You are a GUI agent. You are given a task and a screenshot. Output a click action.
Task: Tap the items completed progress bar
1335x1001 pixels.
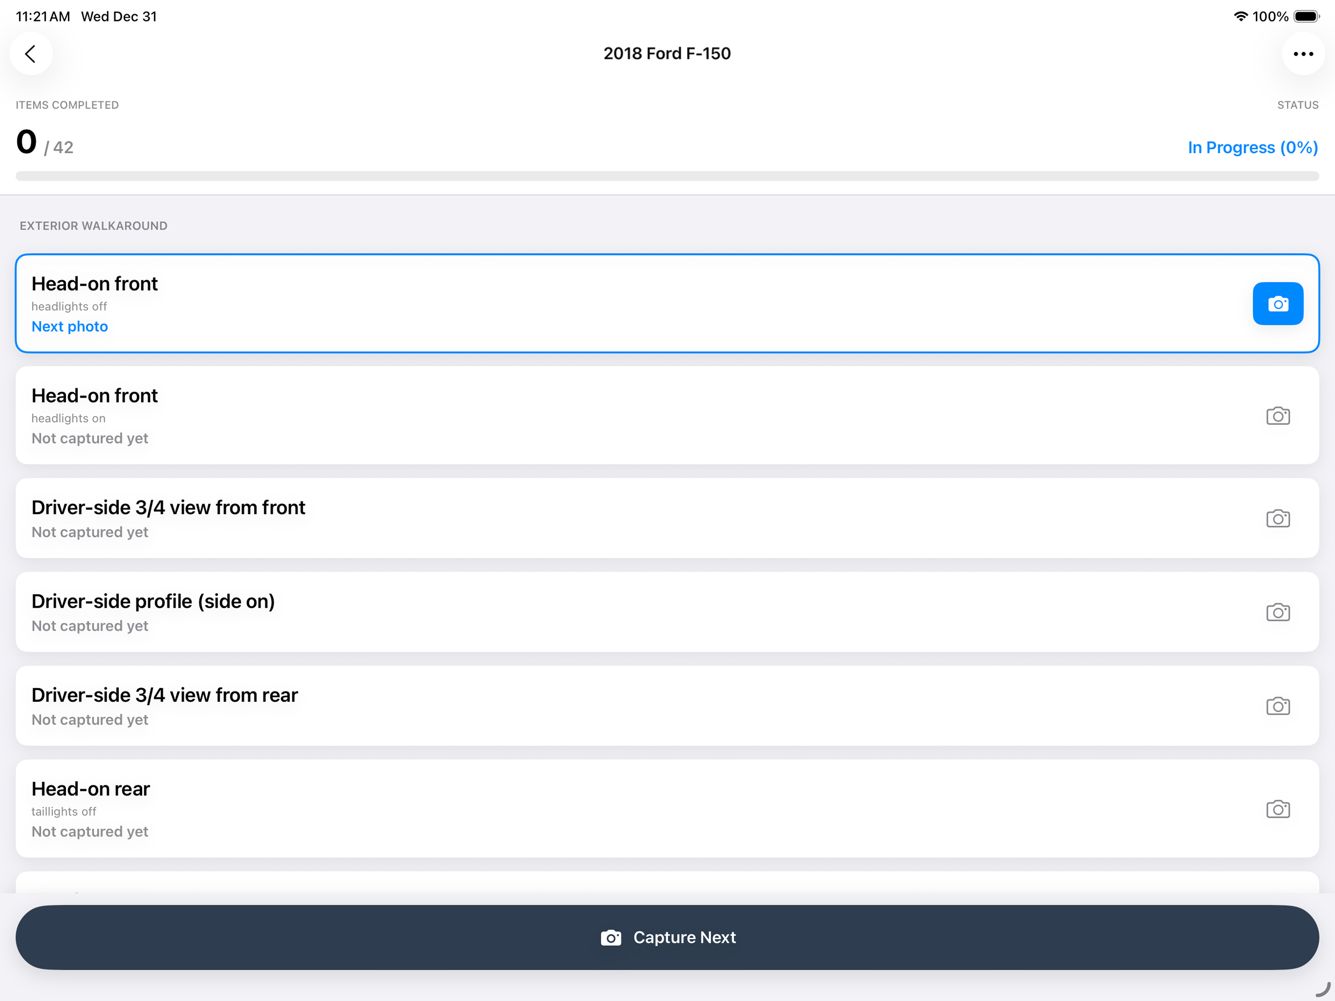[x=667, y=176]
